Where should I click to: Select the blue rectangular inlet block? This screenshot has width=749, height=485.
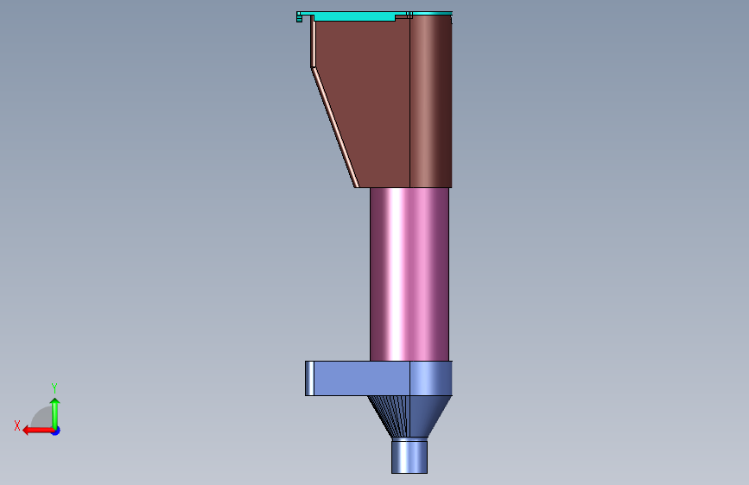pyautogui.click(x=378, y=379)
